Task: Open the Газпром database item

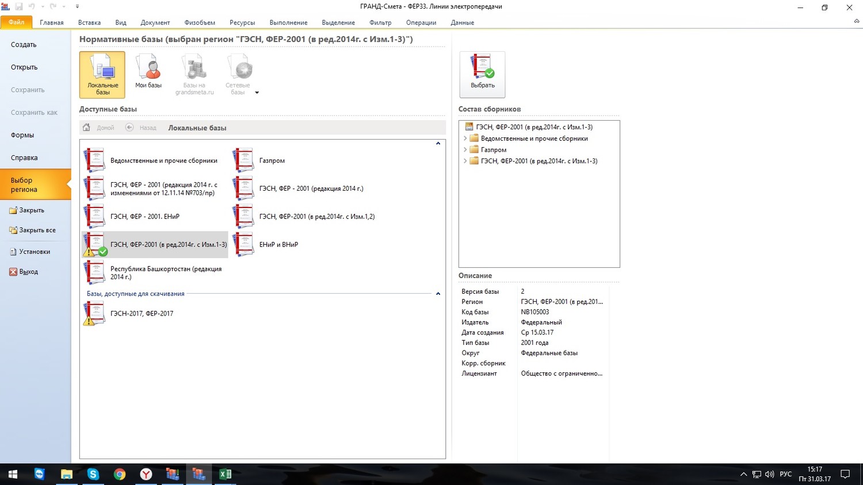Action: [x=272, y=161]
